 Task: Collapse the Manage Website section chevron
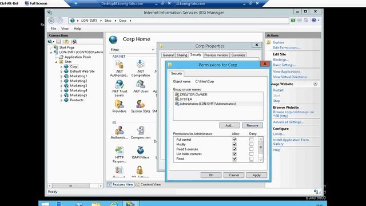pyautogui.click(x=315, y=84)
